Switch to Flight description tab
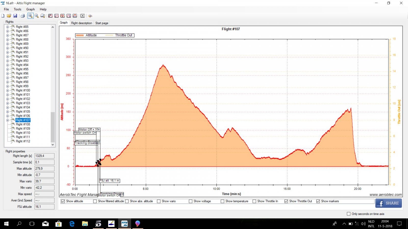Viewport: 408px width, 229px height. point(82,23)
